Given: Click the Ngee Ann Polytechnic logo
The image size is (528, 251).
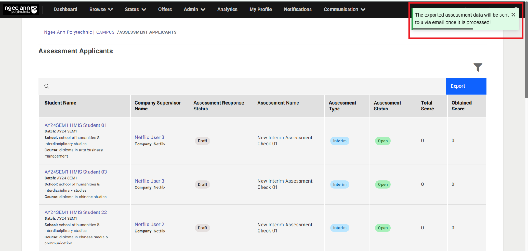Looking at the screenshot, I should 21,10.
